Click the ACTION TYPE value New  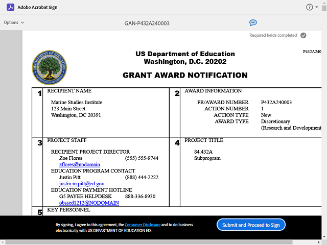point(266,115)
